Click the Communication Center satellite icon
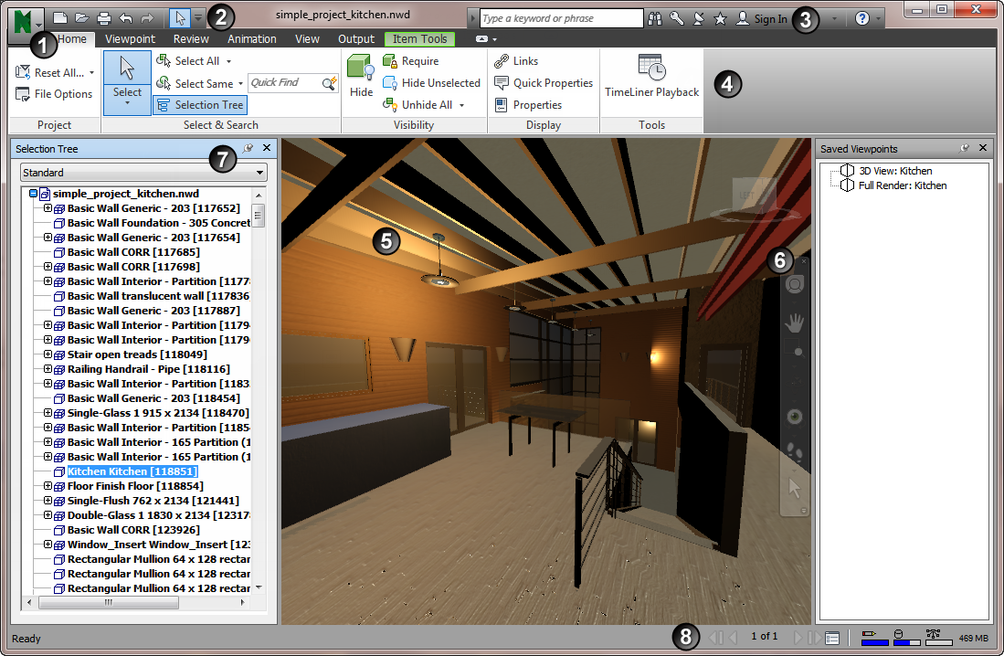This screenshot has width=1004, height=656. pos(699,18)
